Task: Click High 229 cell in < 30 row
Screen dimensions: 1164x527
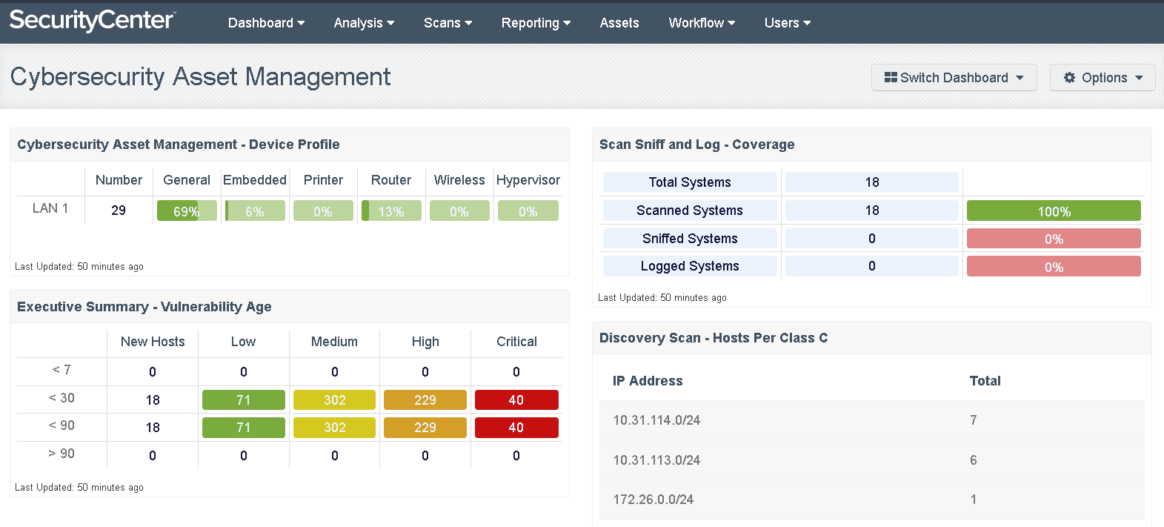Action: (425, 400)
